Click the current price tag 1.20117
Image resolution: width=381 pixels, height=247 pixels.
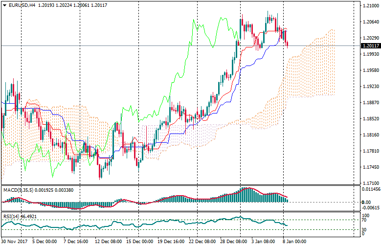[370, 46]
